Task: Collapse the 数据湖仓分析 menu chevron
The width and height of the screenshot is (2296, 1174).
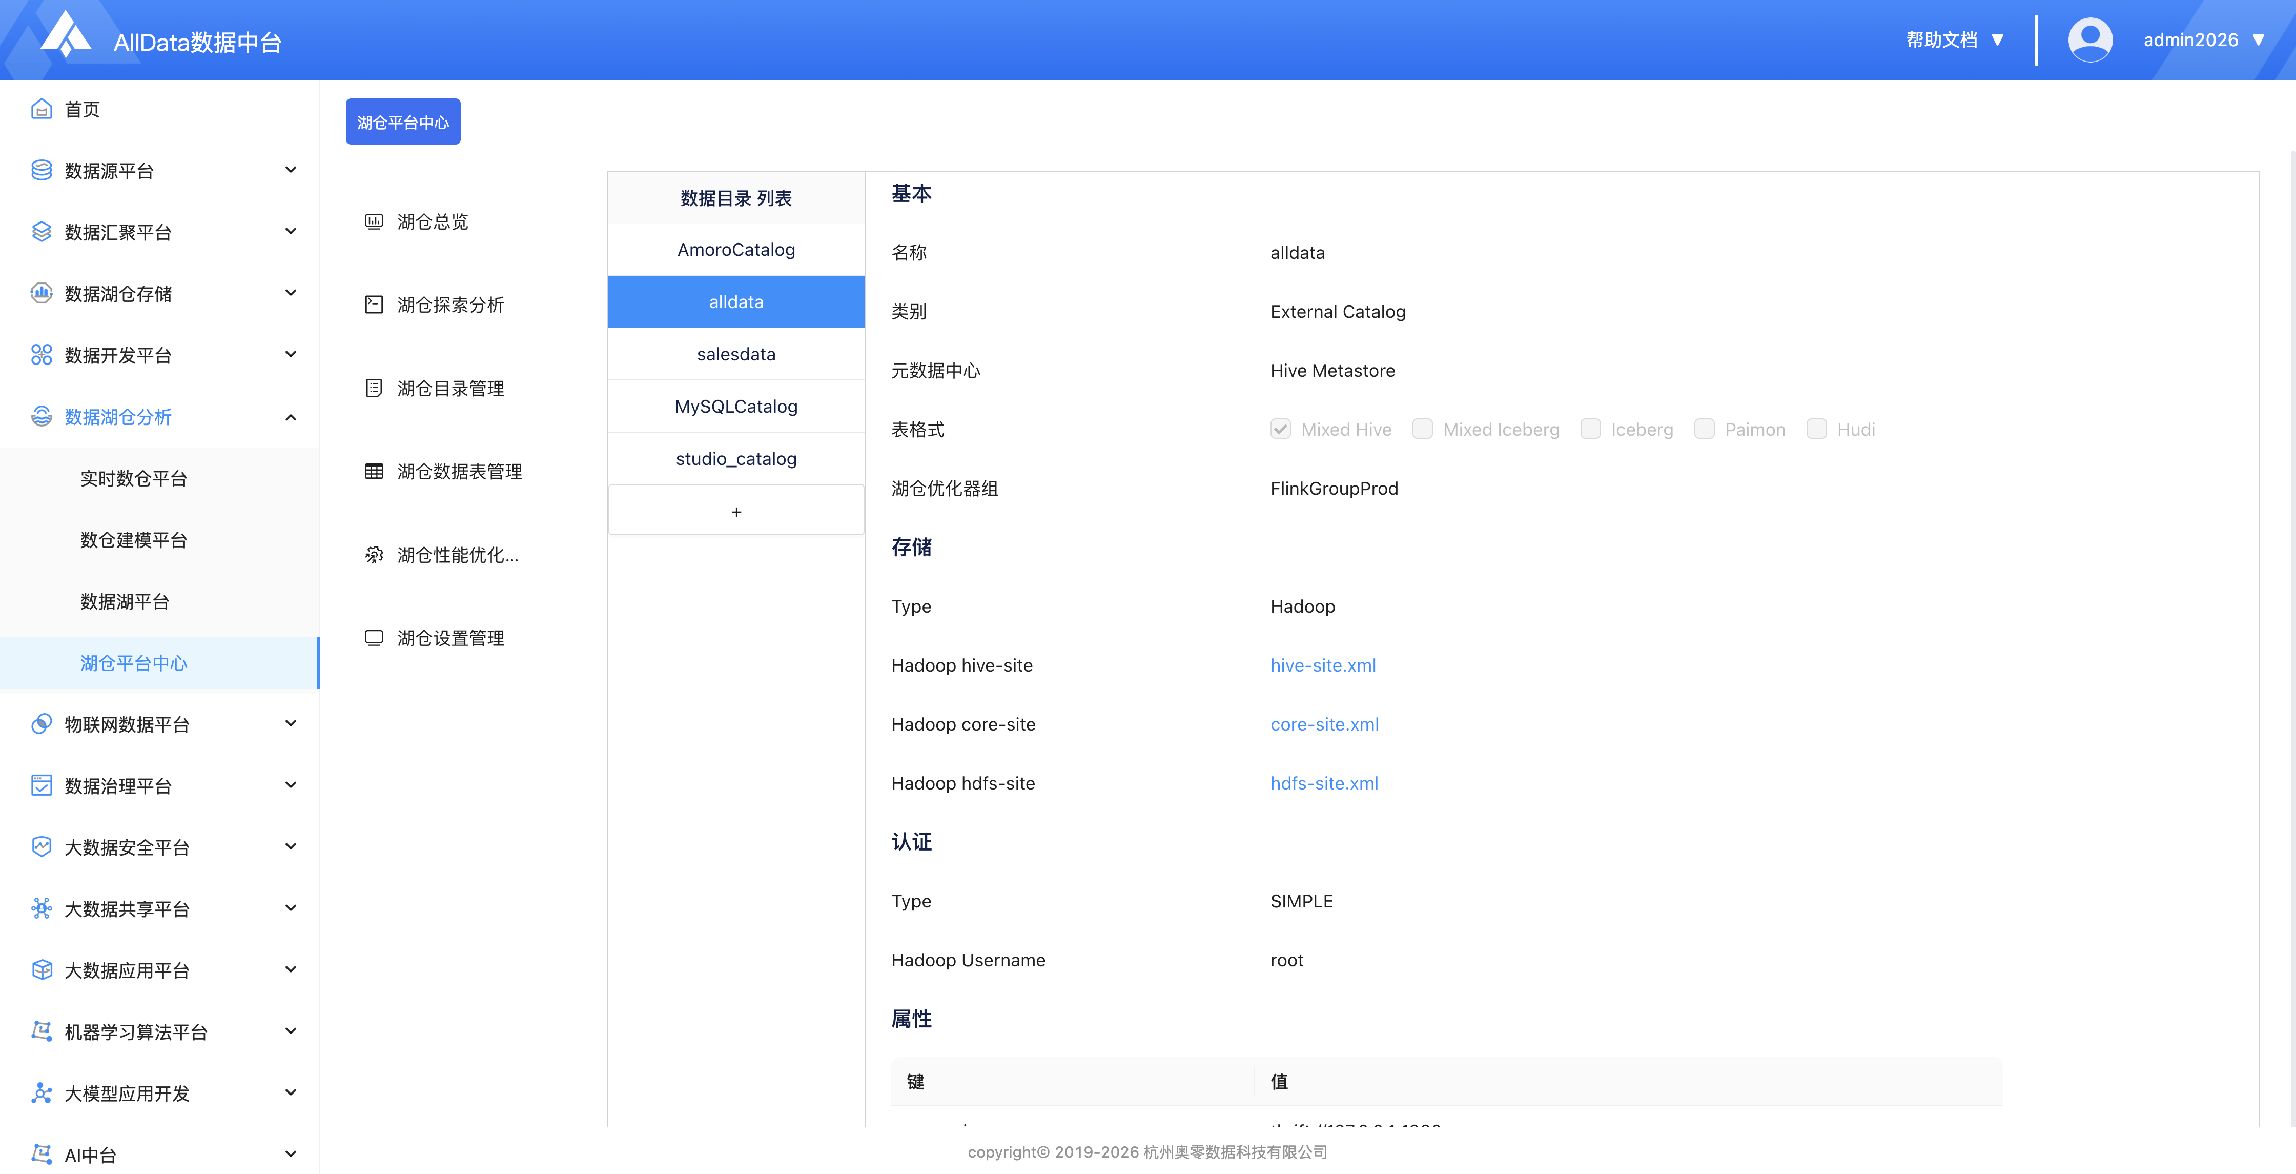Action: click(291, 416)
